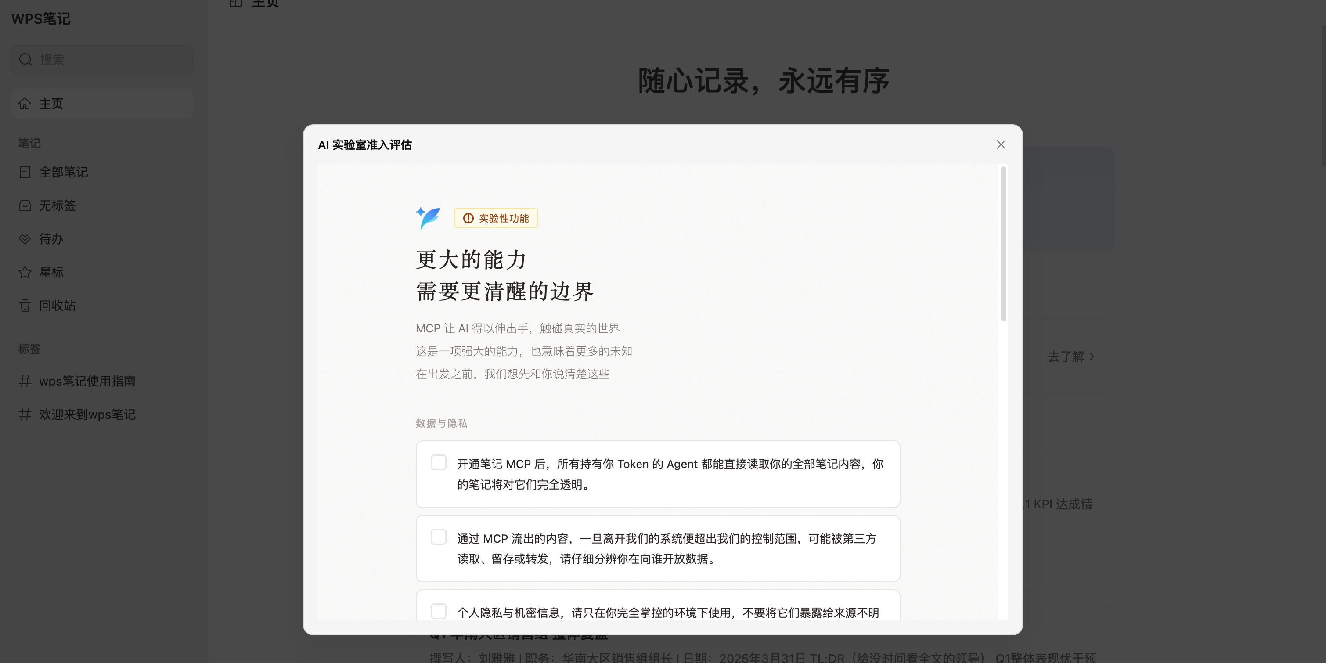Screen dimensions: 1326x663
Task: Click the dialog vertical scrollbar thumb
Action: 1003,244
